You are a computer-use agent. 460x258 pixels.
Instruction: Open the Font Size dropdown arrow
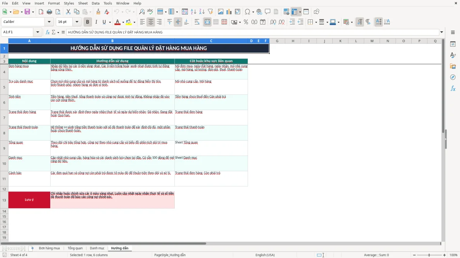click(77, 22)
